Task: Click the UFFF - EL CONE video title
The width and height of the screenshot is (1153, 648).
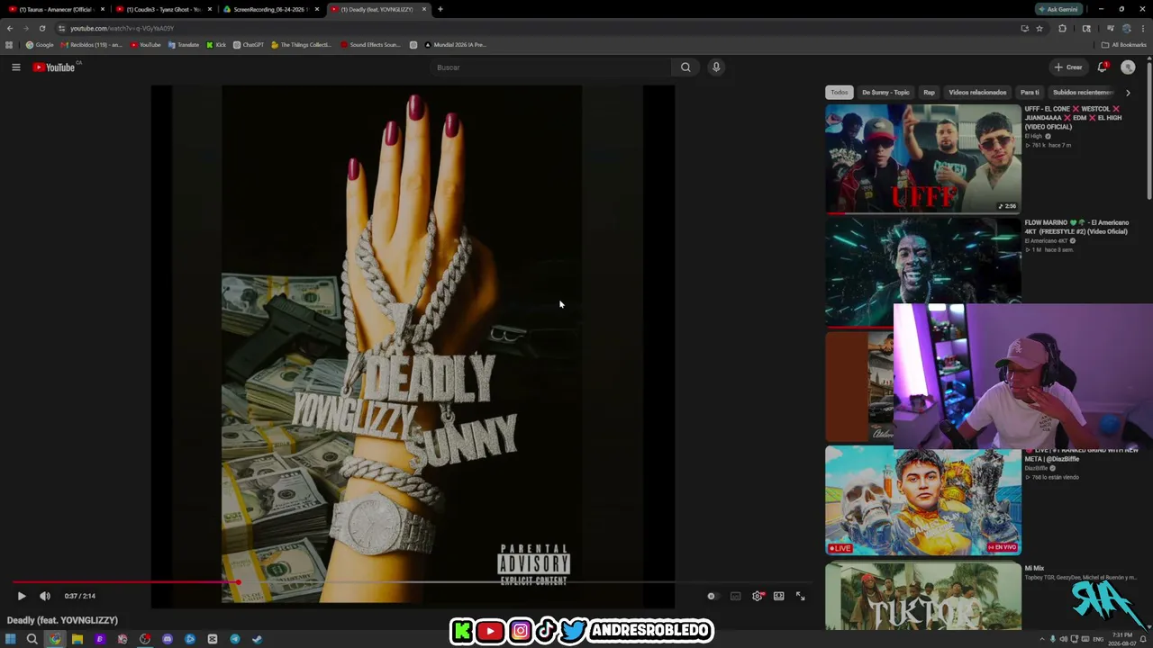Action: pos(1074,118)
